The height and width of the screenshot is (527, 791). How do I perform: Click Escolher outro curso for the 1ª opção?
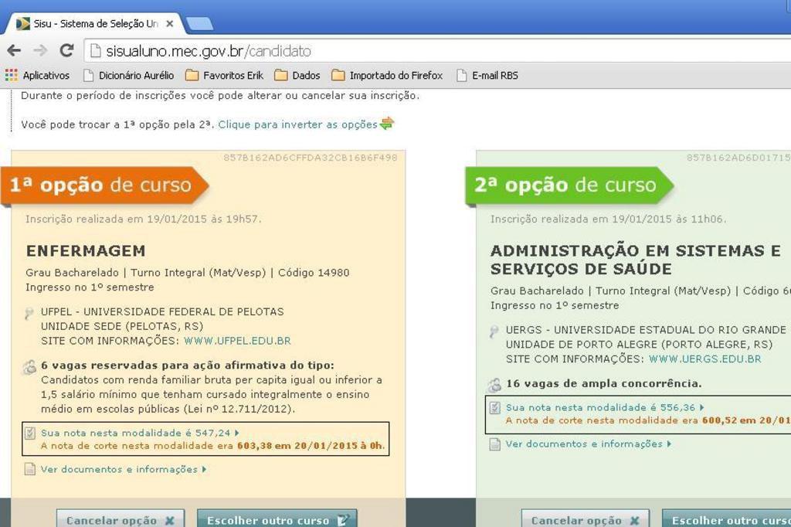pos(277,519)
